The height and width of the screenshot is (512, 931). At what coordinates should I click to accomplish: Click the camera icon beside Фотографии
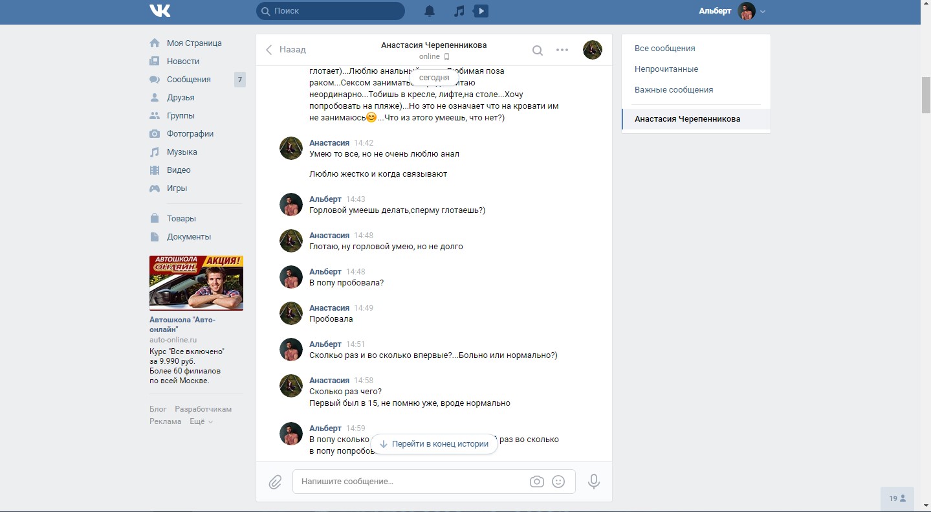pos(155,134)
